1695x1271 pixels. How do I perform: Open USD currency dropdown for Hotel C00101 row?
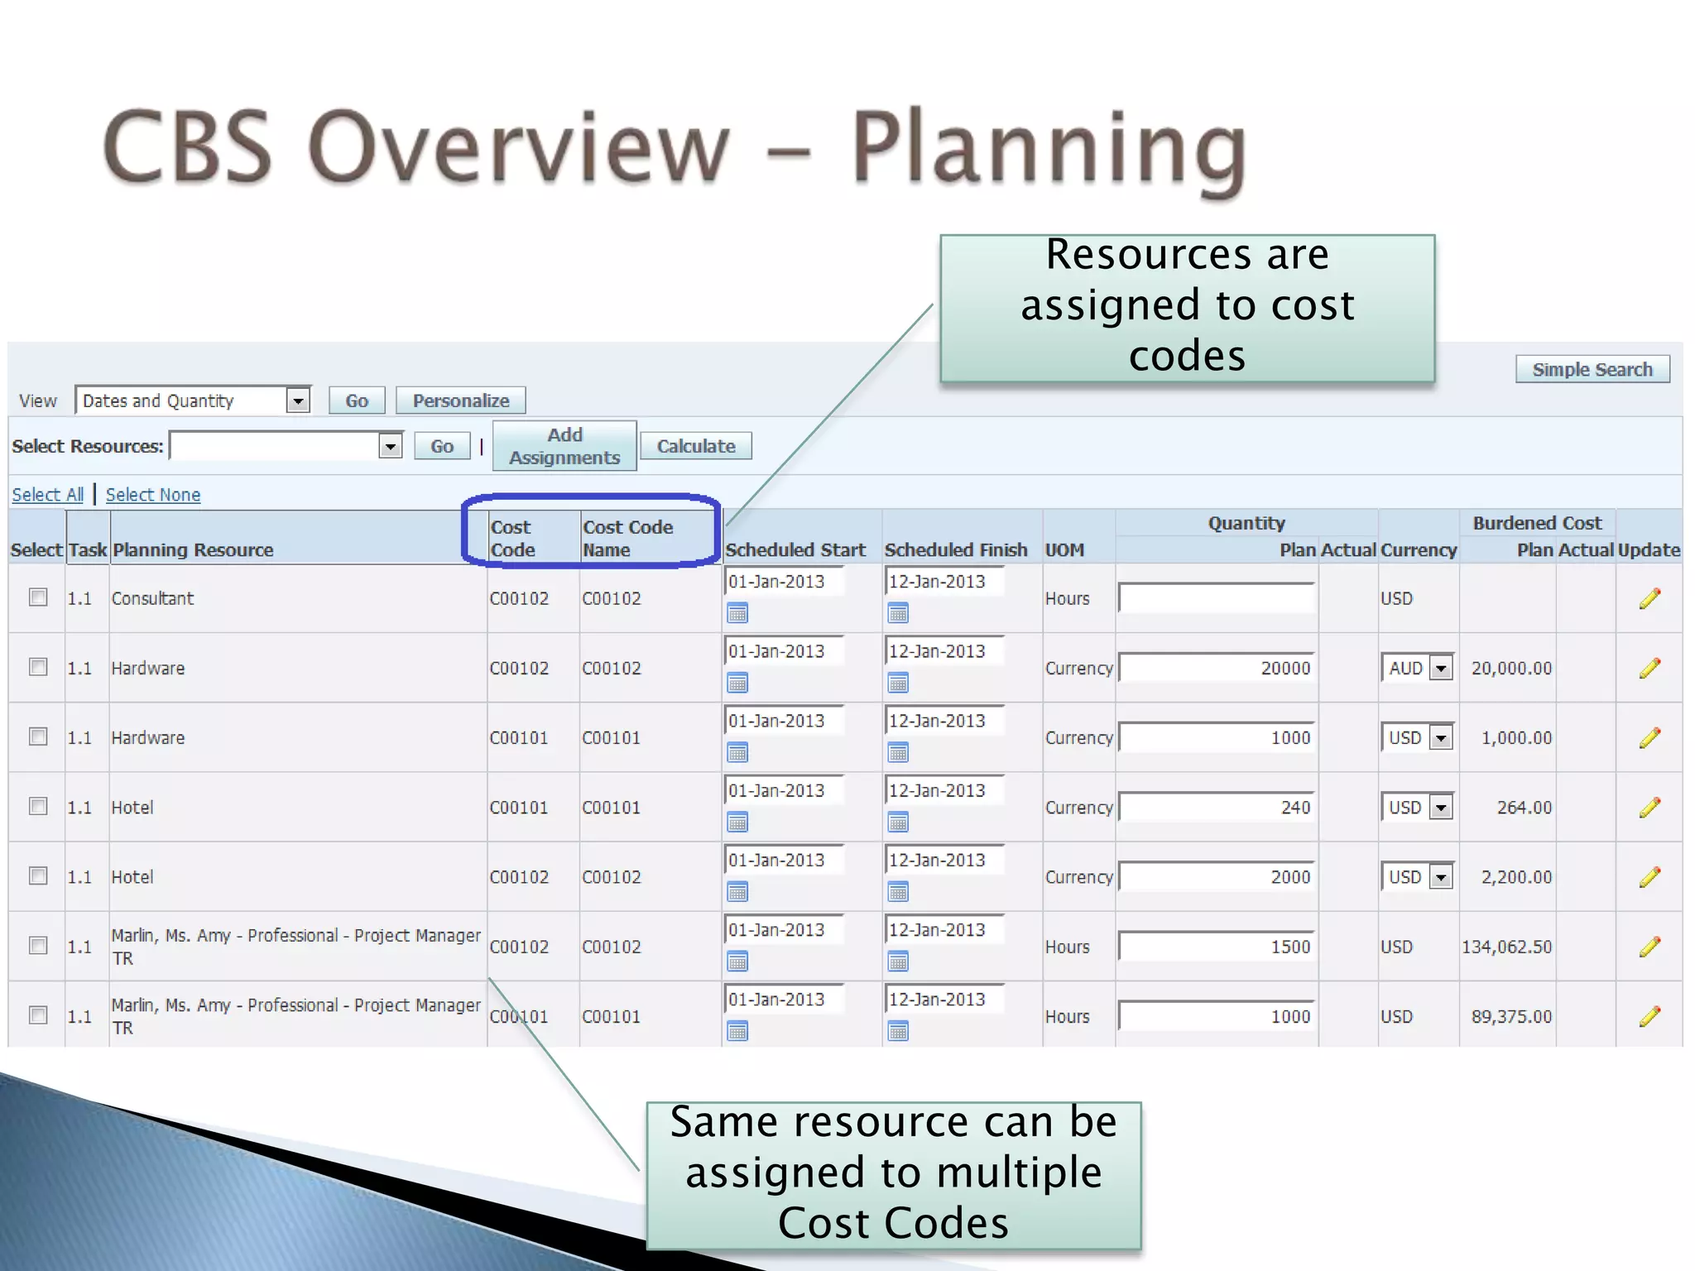click(x=1417, y=807)
